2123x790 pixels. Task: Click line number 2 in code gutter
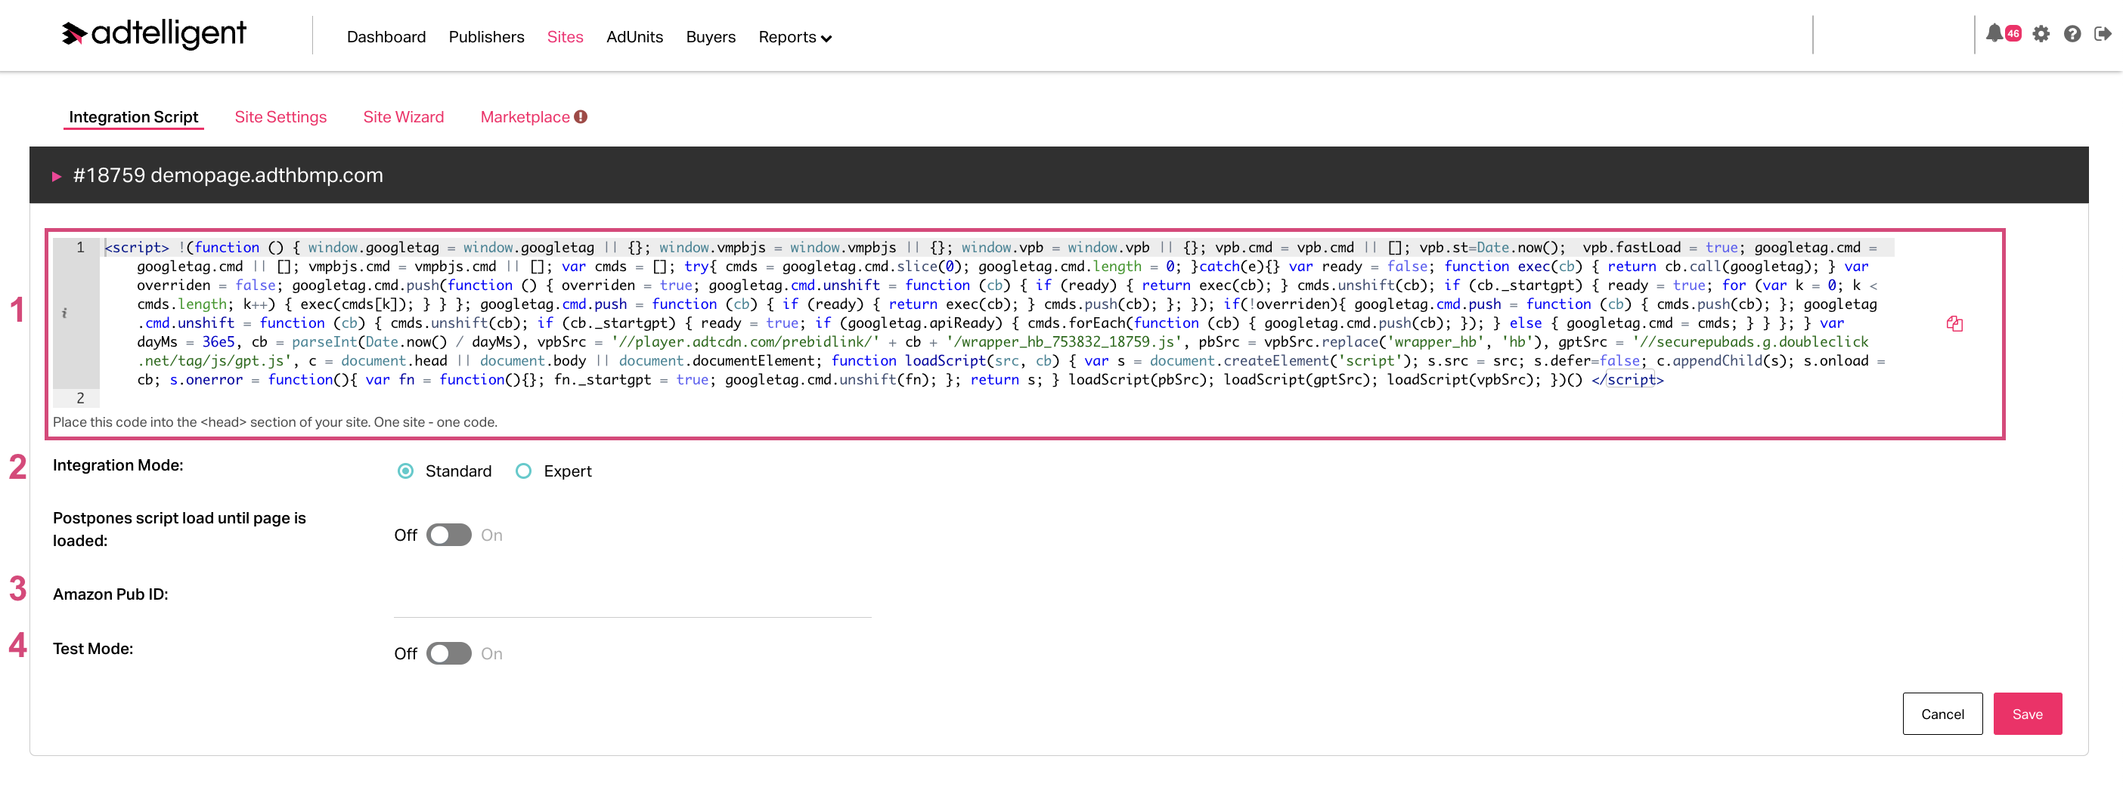click(x=80, y=398)
